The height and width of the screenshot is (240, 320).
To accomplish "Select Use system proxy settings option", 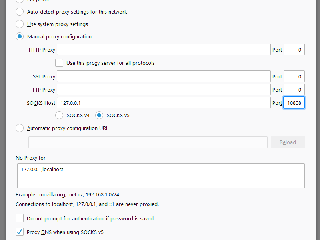I will [x=20, y=24].
